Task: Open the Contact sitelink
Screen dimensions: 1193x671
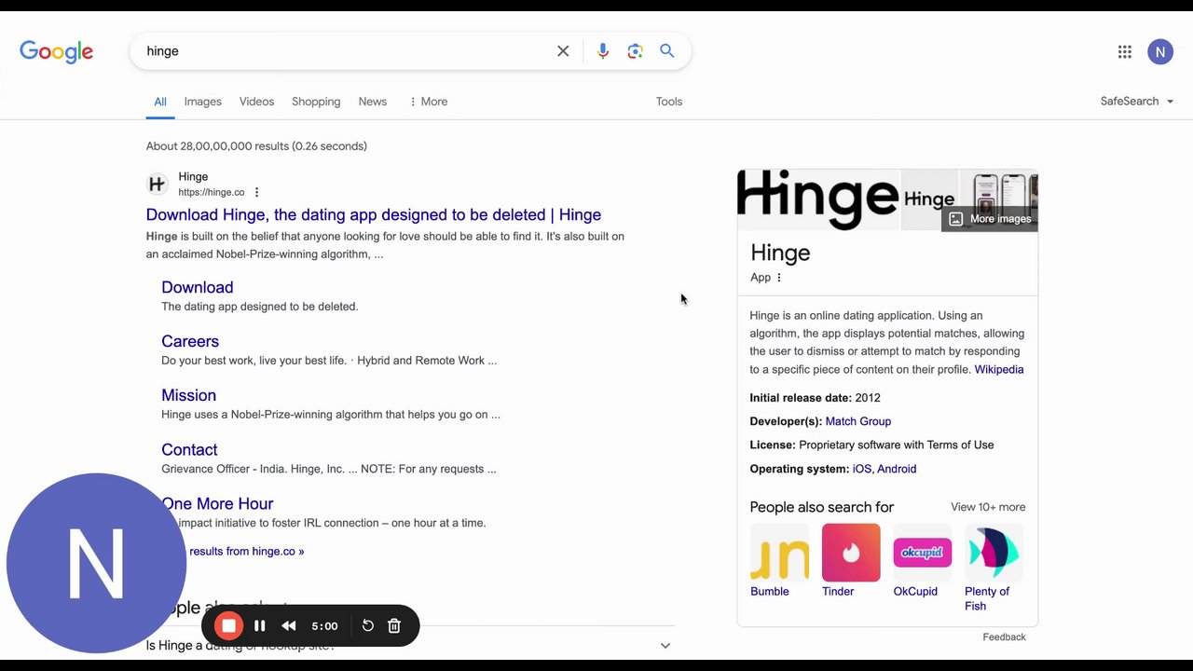Action: click(x=189, y=450)
